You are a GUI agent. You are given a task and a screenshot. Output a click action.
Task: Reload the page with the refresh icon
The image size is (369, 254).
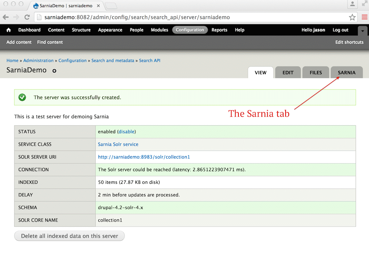point(27,17)
